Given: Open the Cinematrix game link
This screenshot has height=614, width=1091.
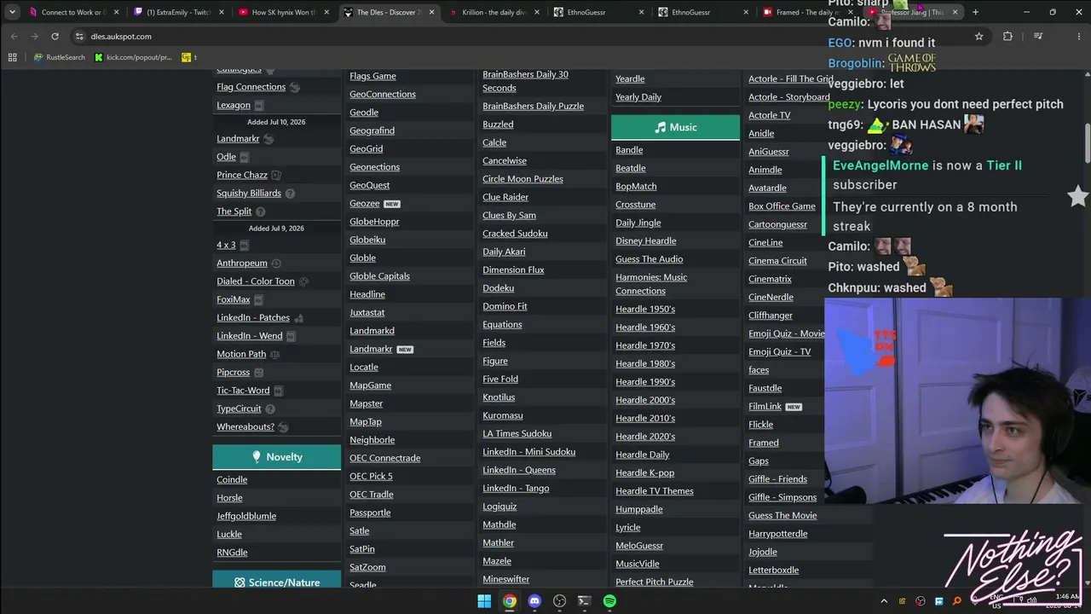Looking at the screenshot, I should (770, 279).
